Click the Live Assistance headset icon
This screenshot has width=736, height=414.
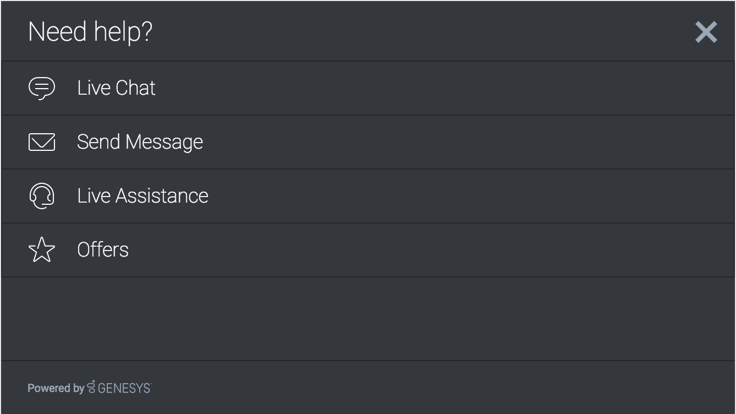pyautogui.click(x=42, y=196)
